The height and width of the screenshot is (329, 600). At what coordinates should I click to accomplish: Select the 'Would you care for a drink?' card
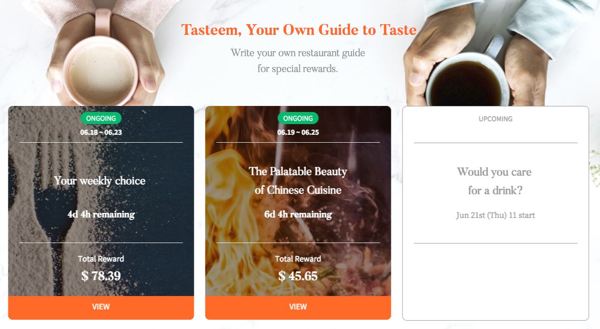click(x=495, y=213)
